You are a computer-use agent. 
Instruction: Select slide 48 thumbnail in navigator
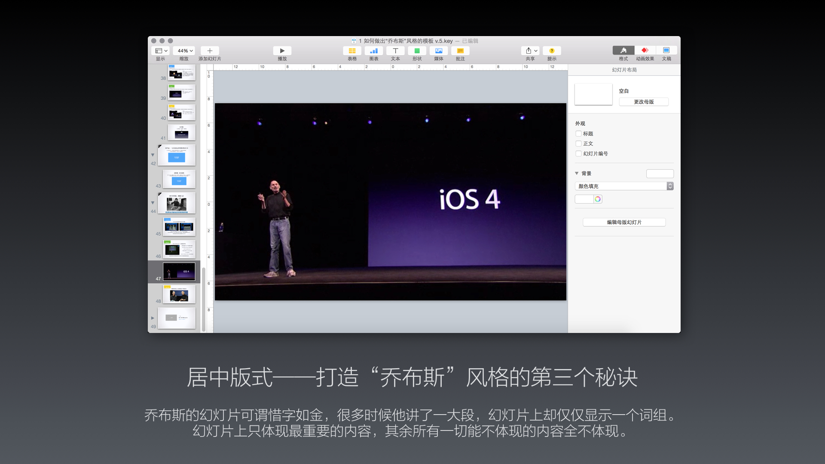(179, 294)
